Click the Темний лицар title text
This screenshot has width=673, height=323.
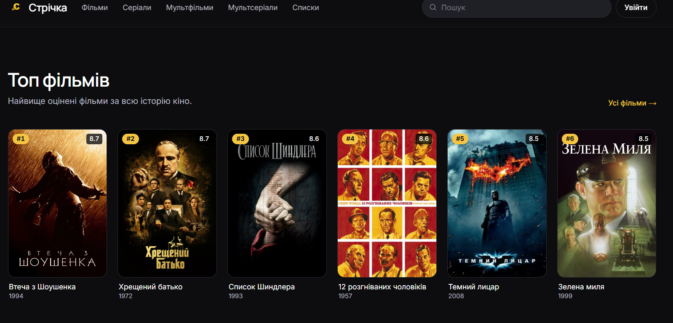(474, 287)
